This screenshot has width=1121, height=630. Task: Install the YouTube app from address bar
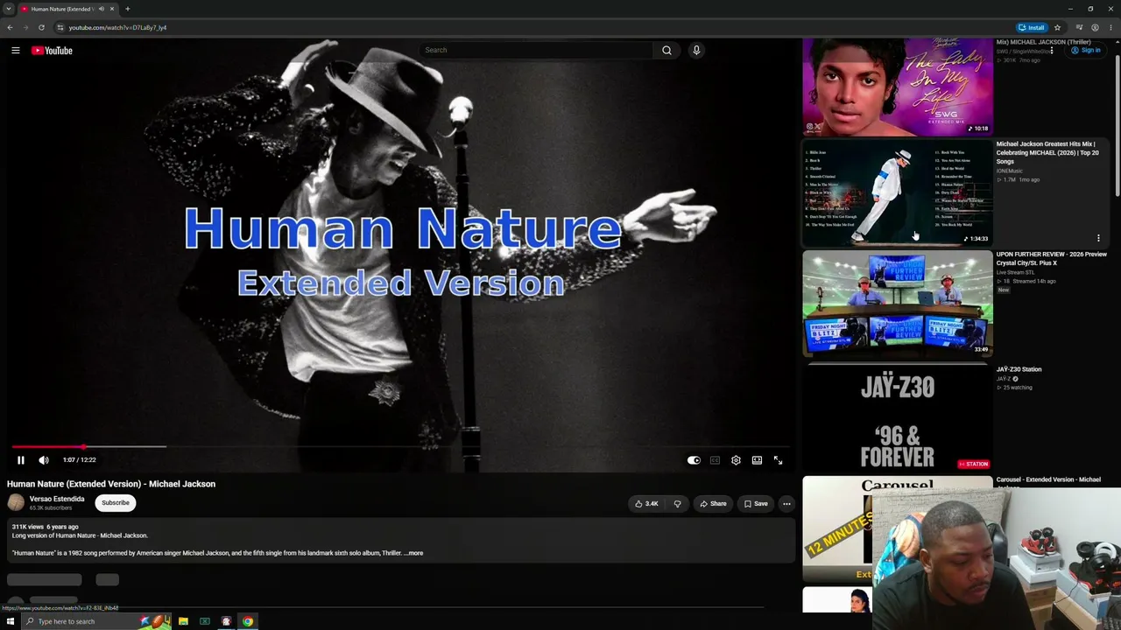click(x=1032, y=27)
